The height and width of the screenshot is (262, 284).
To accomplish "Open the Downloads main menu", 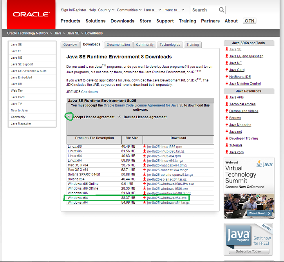I will pos(123,21).
